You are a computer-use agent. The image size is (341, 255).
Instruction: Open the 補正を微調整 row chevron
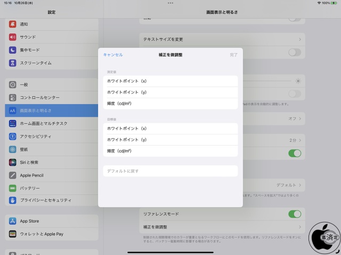[x=300, y=227]
